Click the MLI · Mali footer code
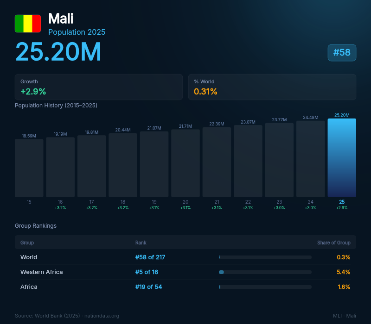371x324 pixels. (x=344, y=316)
